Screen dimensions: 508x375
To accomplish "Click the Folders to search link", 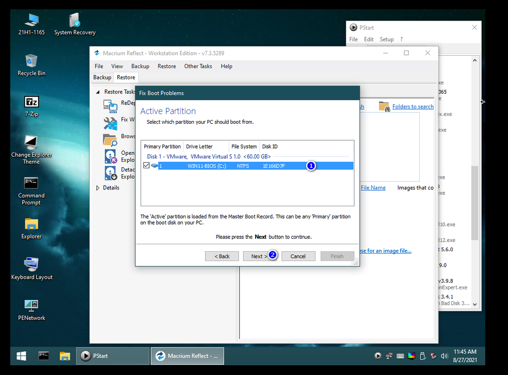I will [413, 106].
